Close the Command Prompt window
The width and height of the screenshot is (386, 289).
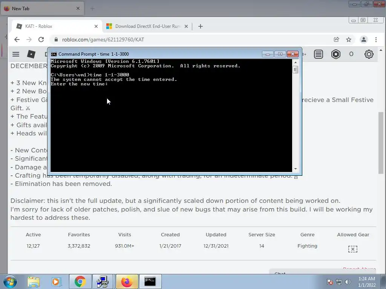click(x=293, y=54)
